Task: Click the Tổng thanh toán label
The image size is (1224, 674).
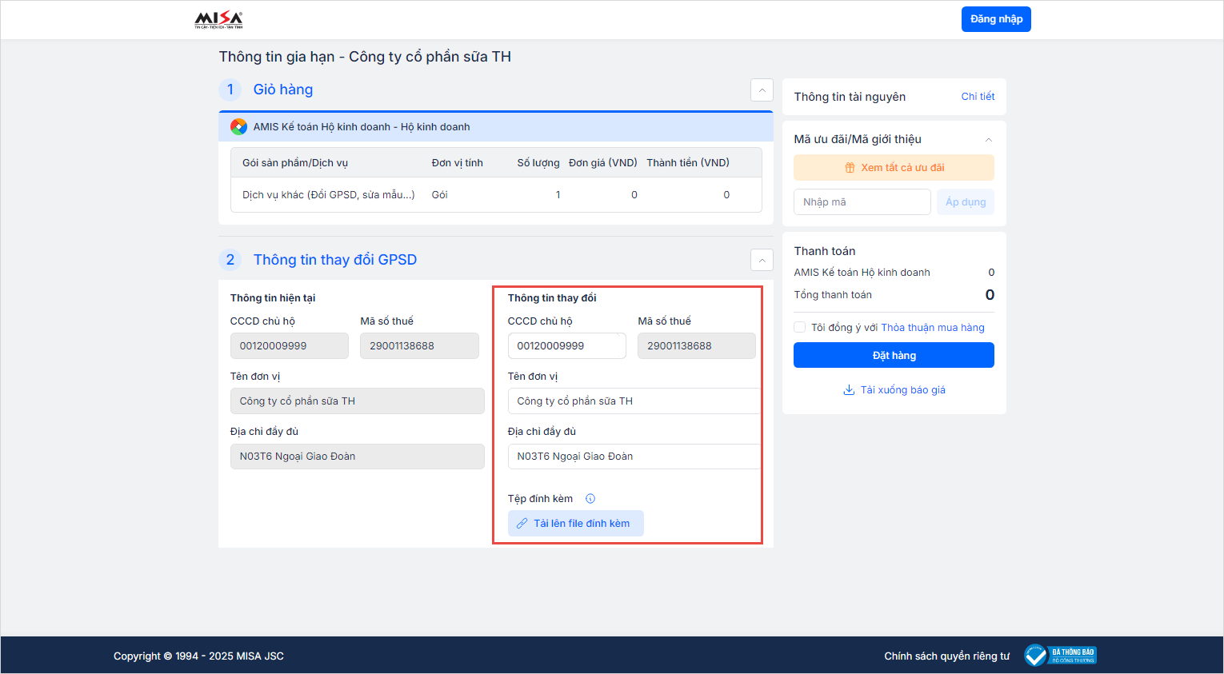Action: tap(833, 295)
